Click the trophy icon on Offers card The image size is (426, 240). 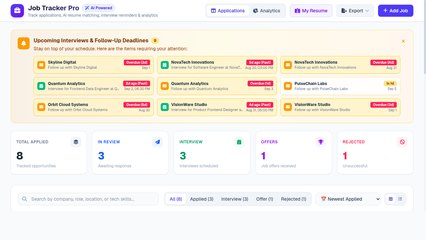pyautogui.click(x=321, y=142)
